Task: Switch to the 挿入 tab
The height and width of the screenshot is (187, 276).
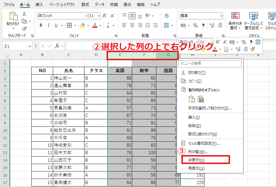Action: tap(39, 4)
